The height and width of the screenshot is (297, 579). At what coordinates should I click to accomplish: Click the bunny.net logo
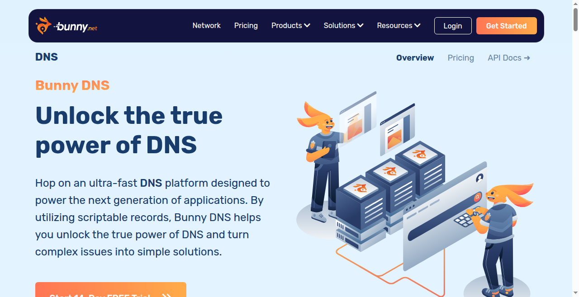pyautogui.click(x=66, y=26)
